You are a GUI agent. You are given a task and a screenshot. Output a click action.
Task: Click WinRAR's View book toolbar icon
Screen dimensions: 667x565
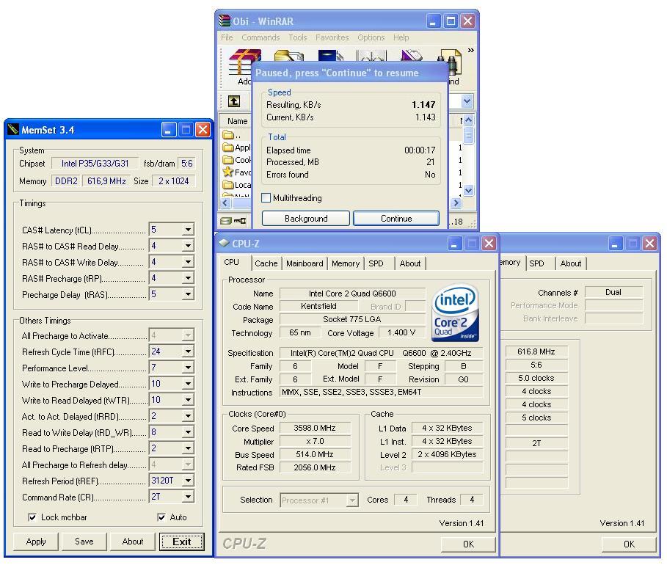(x=371, y=56)
